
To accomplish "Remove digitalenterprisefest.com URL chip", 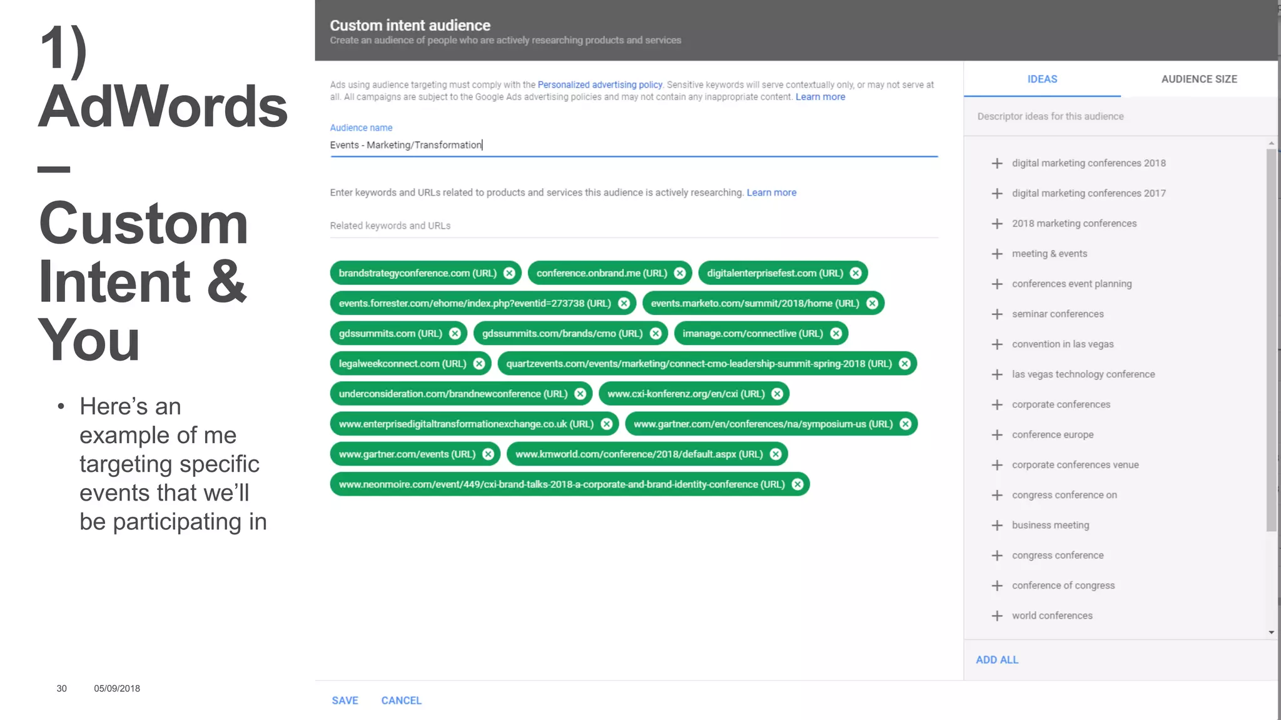I will click(x=856, y=273).
